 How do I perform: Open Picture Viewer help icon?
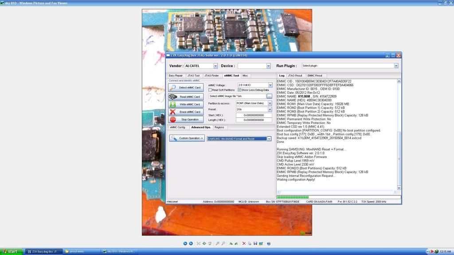269,243
